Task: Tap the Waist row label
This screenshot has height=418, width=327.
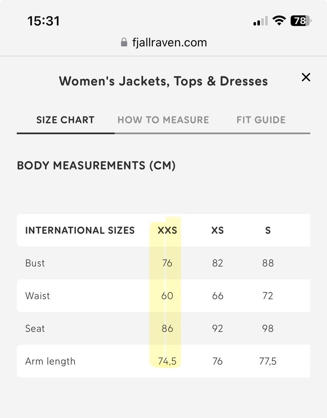Action: click(37, 296)
